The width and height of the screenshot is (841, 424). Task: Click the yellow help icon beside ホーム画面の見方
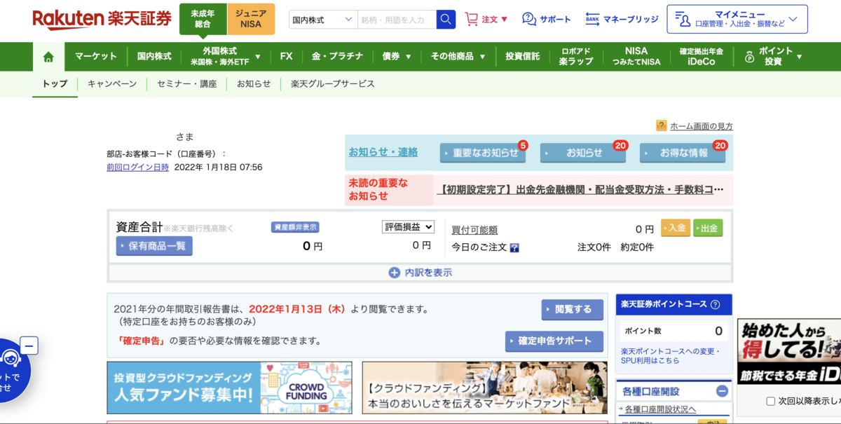(661, 125)
